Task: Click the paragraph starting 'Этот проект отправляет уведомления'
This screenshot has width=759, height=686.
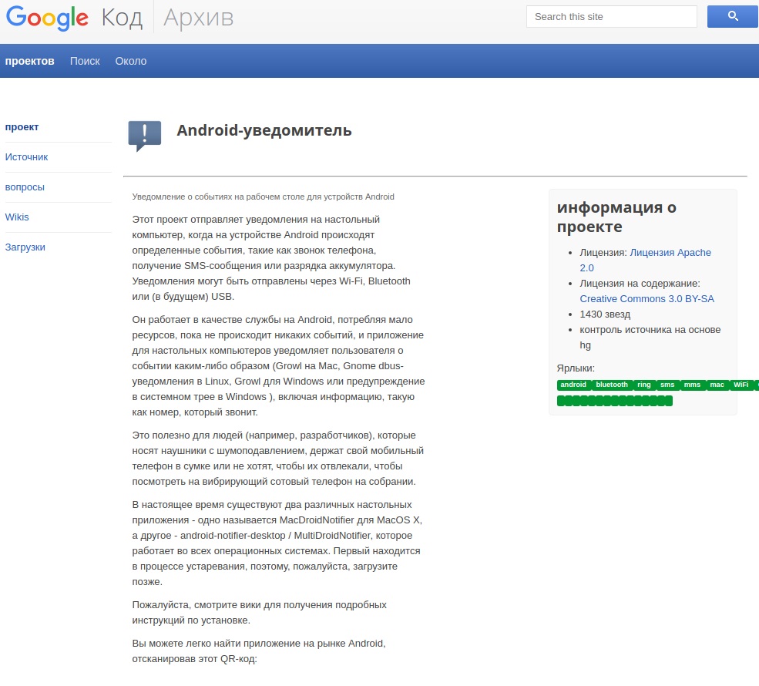Action: click(271, 258)
